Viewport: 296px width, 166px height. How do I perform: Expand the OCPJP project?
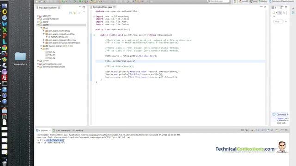pyautogui.click(x=38, y=22)
